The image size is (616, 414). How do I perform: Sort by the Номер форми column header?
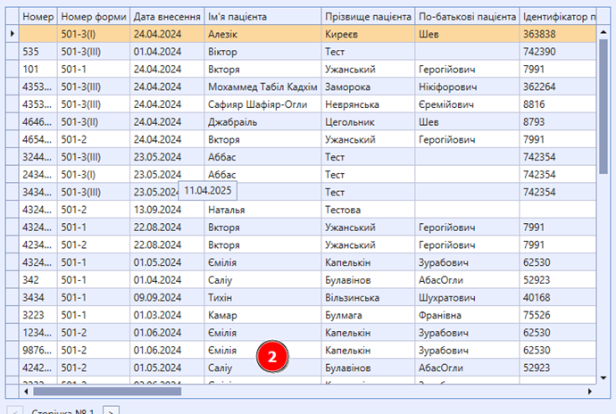[x=94, y=16]
